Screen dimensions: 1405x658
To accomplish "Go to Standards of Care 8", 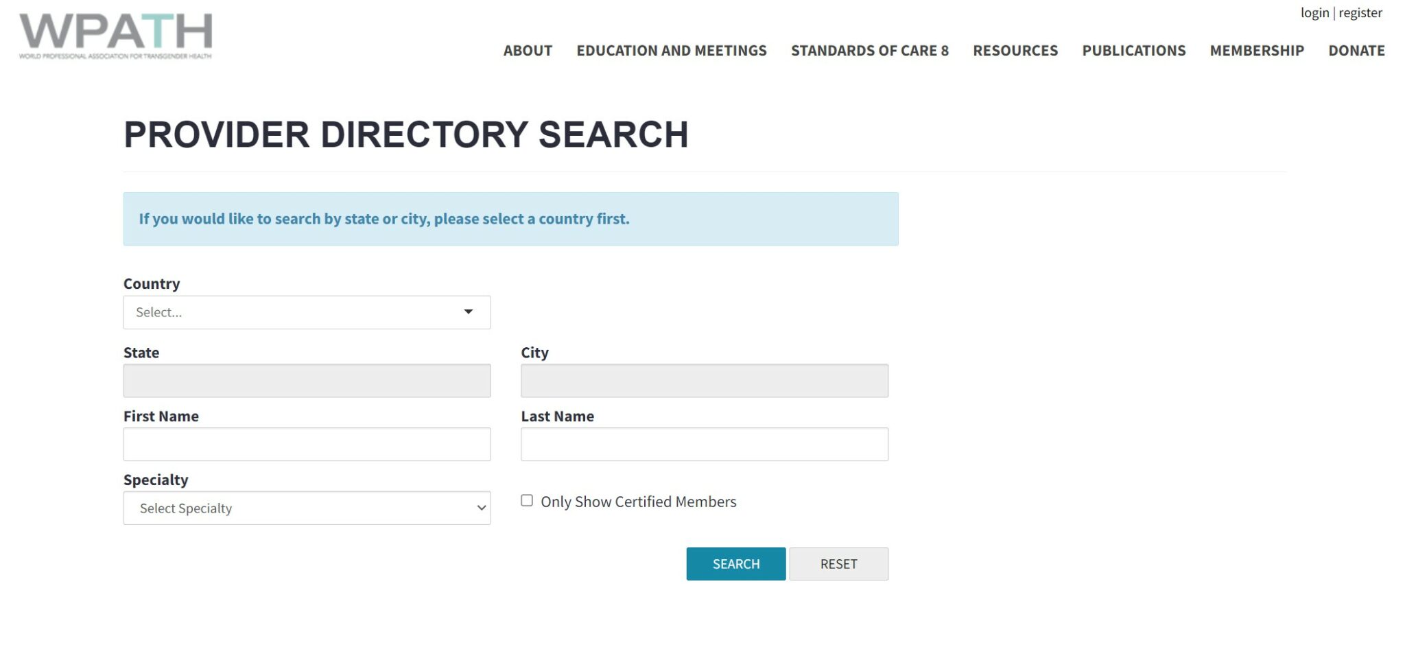I will pos(869,51).
